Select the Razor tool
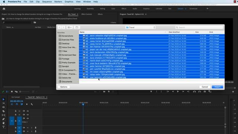 [x=3, y=111]
